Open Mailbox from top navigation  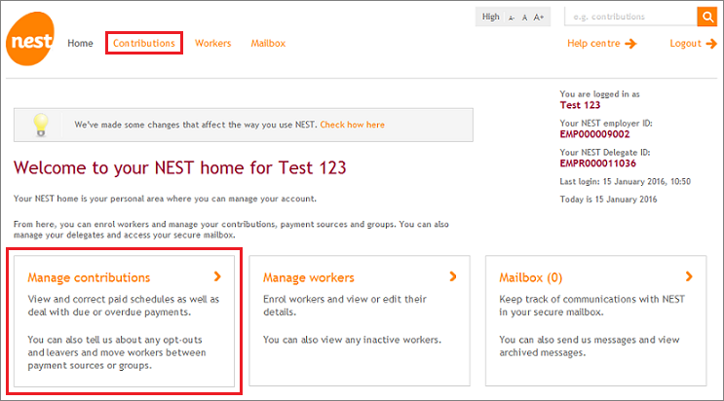coord(268,44)
